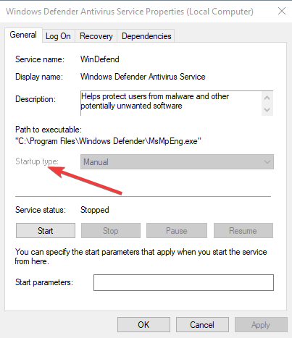Click the Stop service button
This screenshot has height=338, width=292.
pos(111,231)
